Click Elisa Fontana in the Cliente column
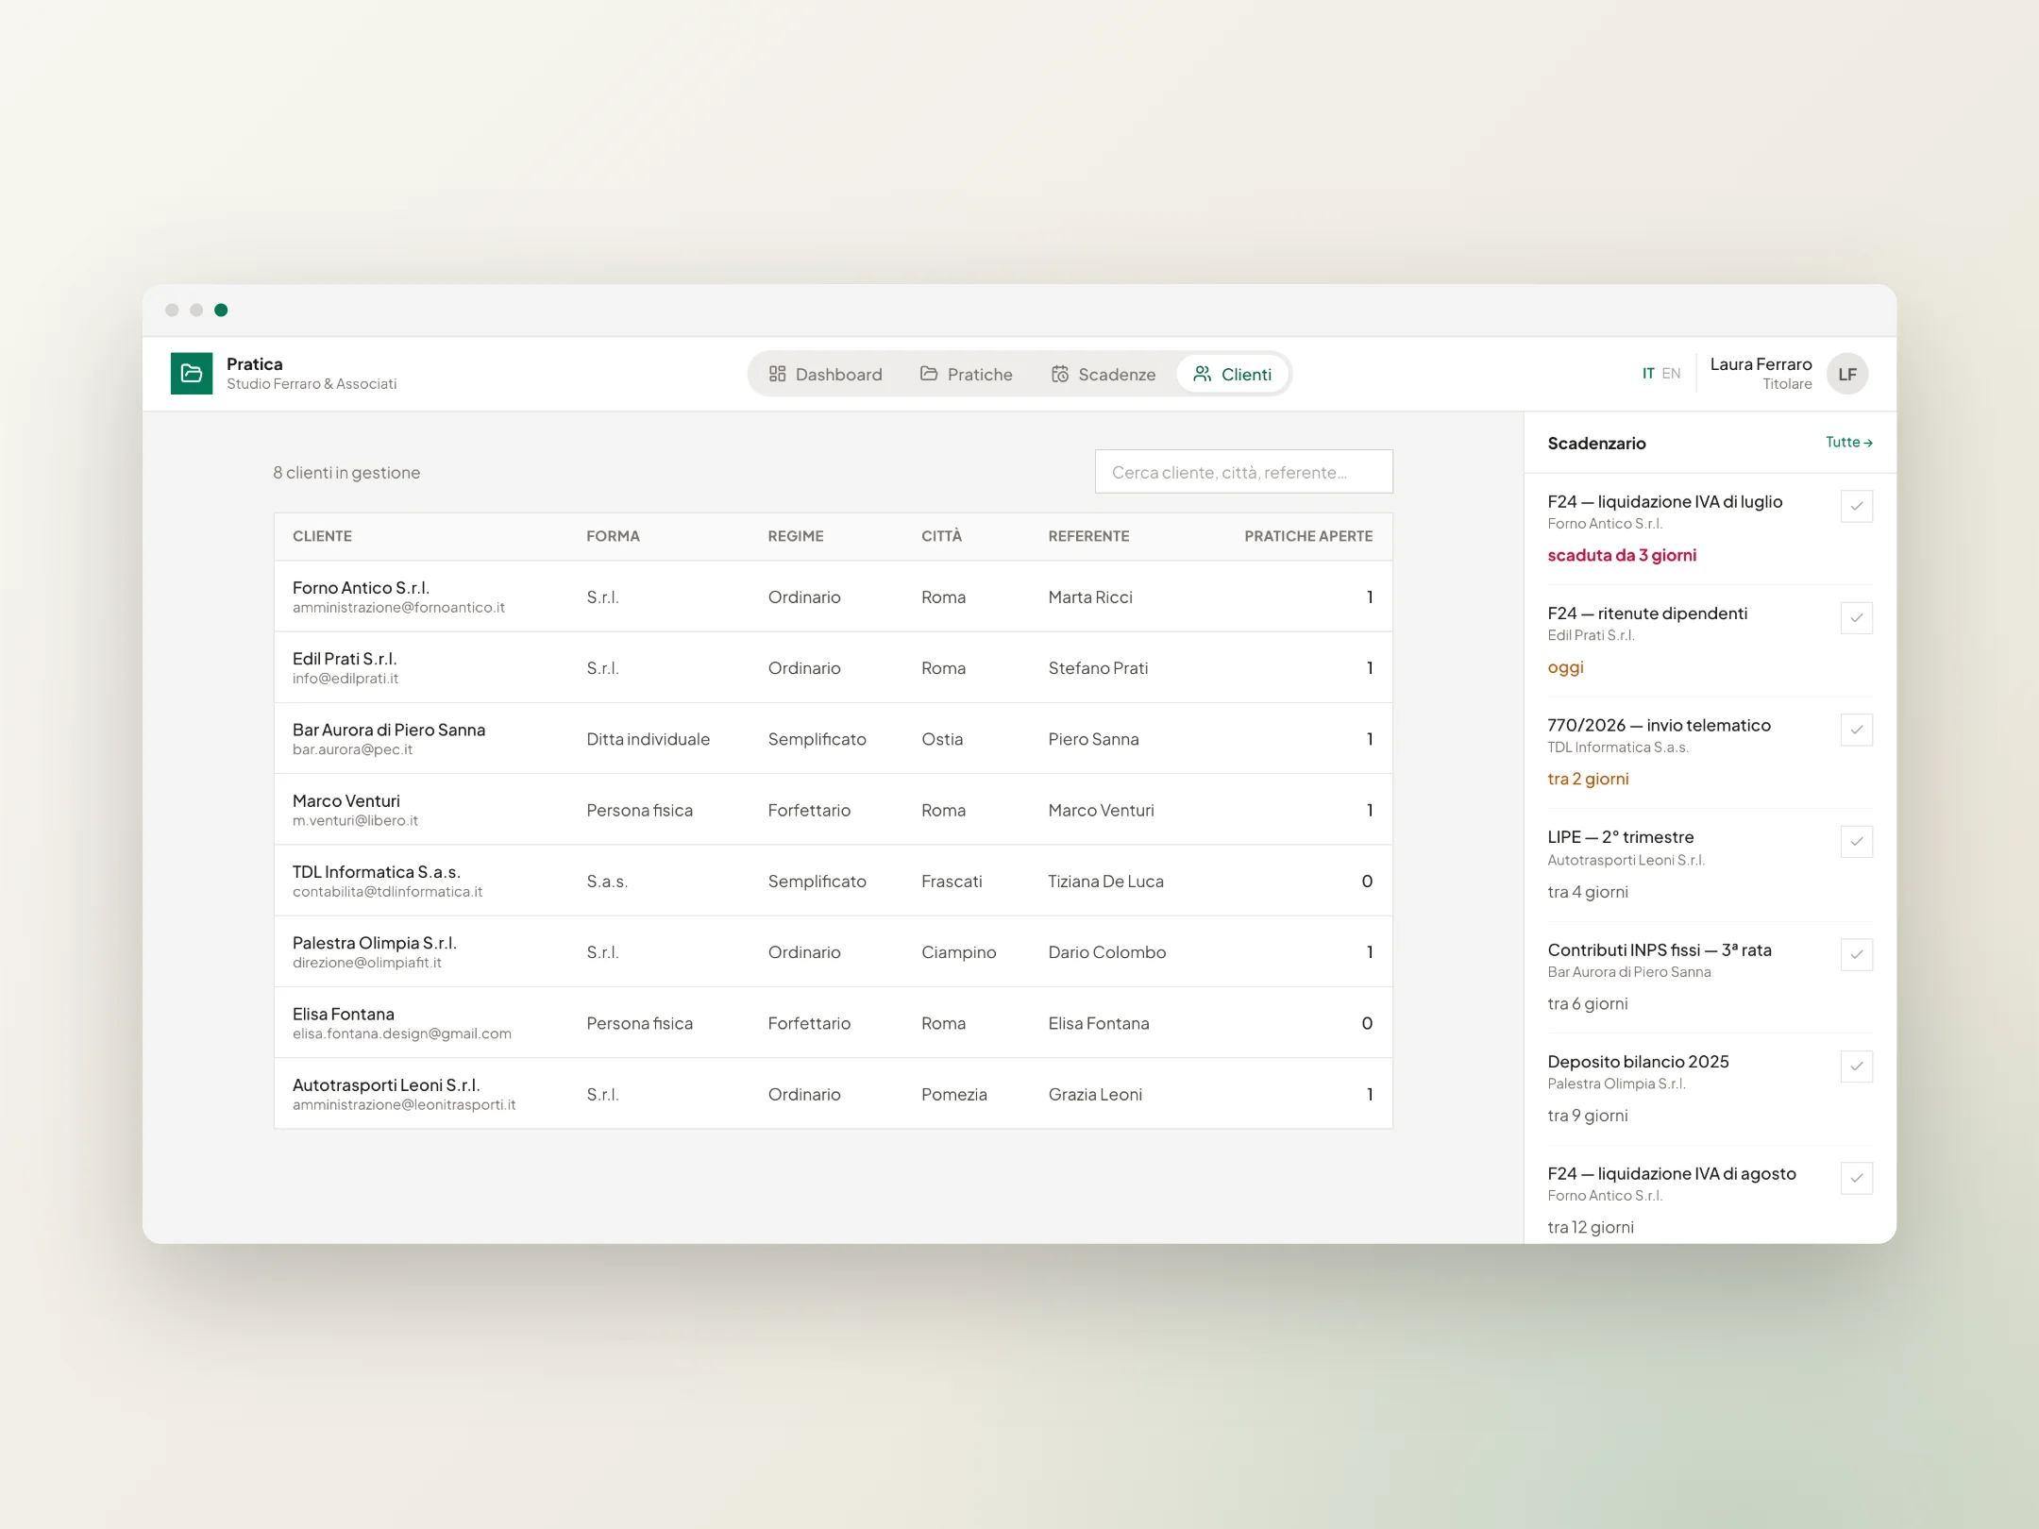 click(344, 1015)
